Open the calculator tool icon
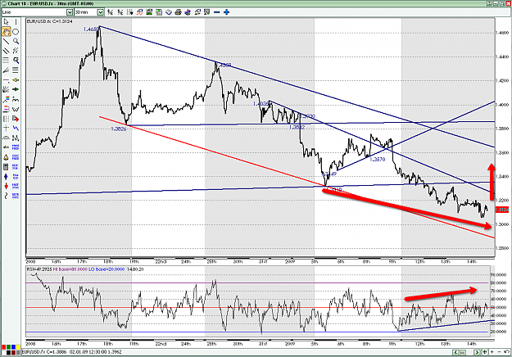512x357 pixels. (x=6, y=167)
